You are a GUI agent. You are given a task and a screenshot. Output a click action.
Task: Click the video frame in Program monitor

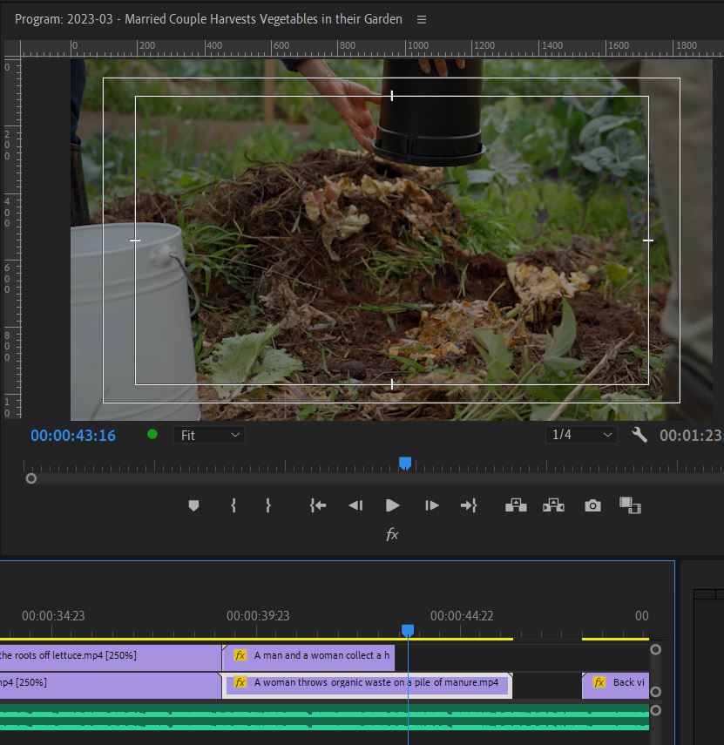(391, 240)
